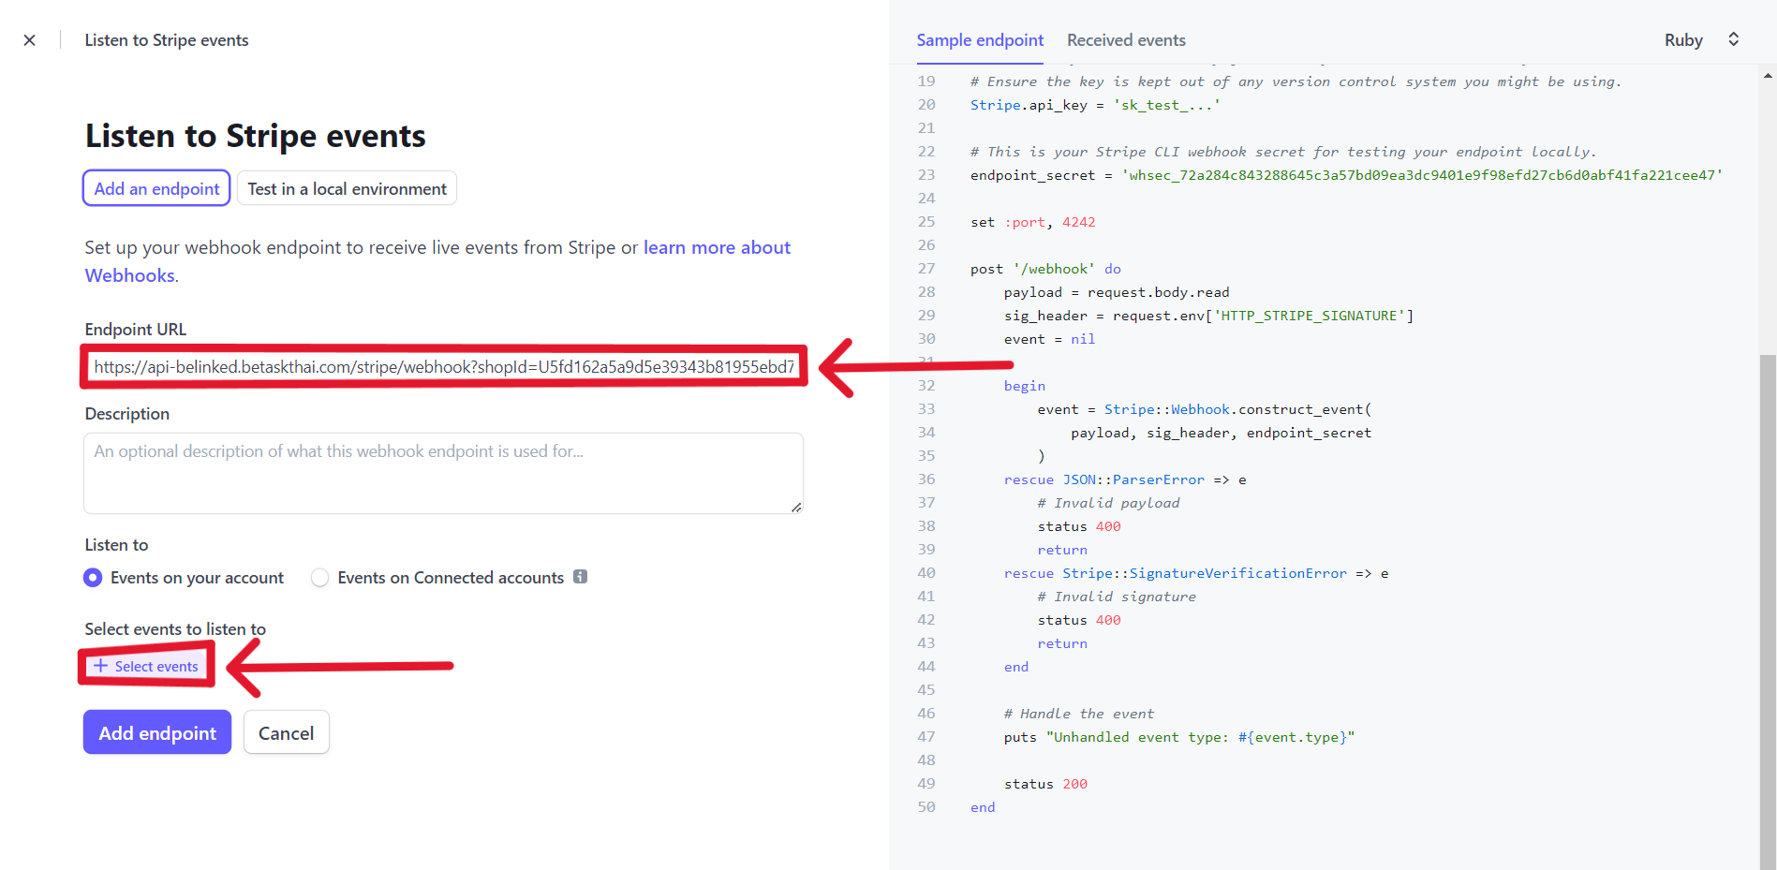Click the Cancel button
The image size is (1777, 870).
pos(286,732)
